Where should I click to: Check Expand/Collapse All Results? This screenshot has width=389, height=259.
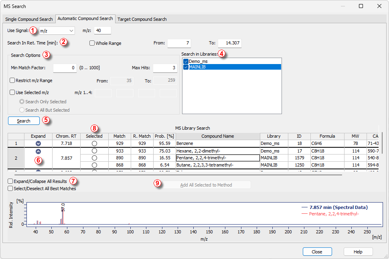click(10, 181)
